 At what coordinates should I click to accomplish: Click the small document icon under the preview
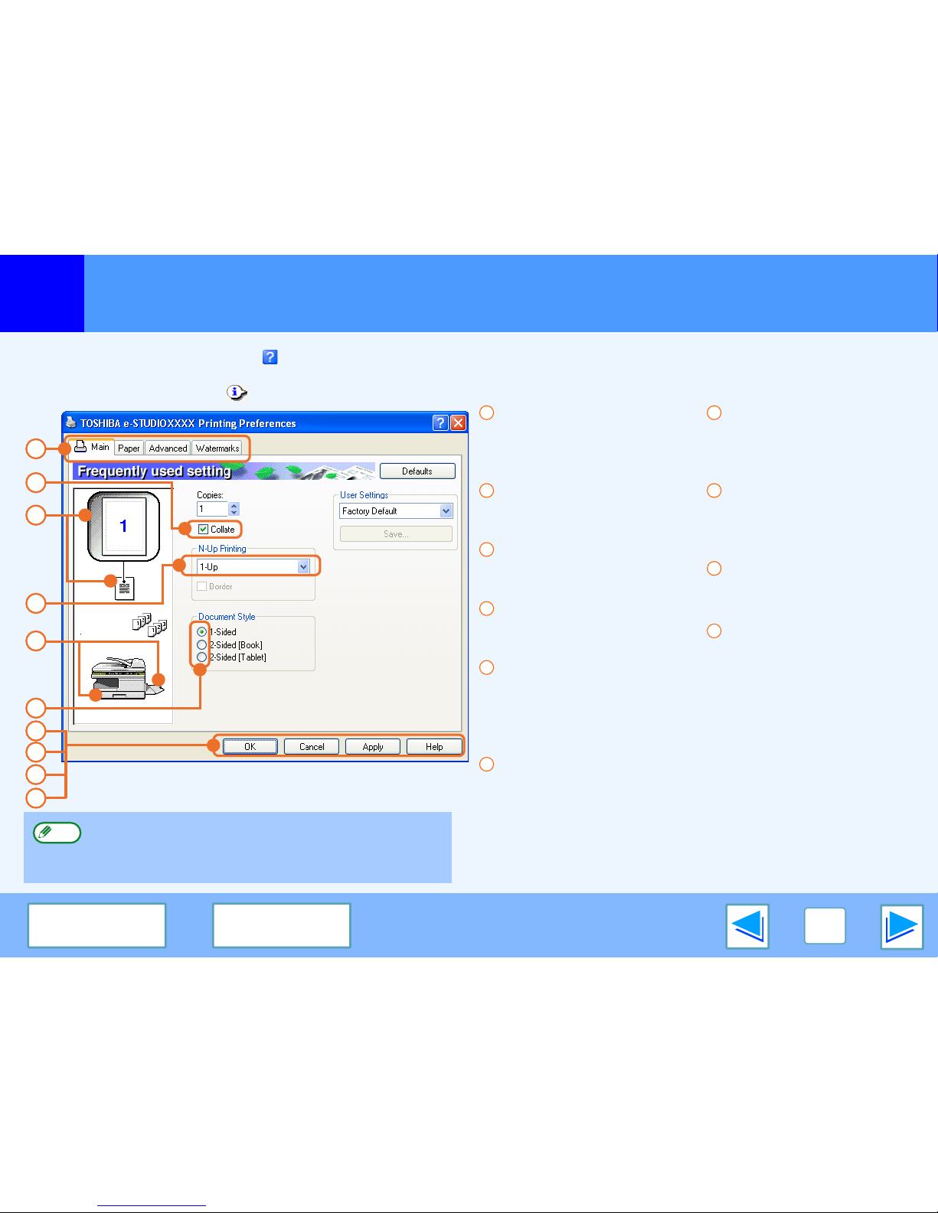125,589
